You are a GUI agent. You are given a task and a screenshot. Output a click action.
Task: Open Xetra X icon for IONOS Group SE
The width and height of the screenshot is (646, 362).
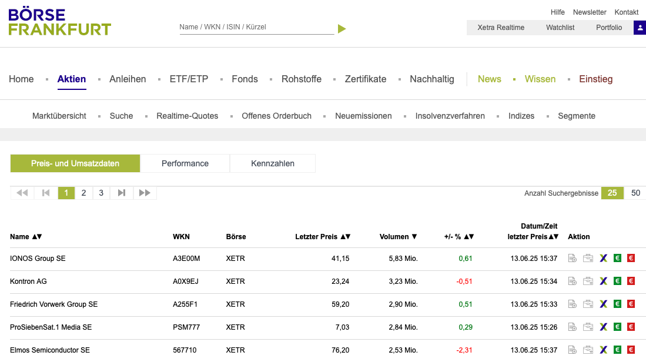pyautogui.click(x=603, y=258)
